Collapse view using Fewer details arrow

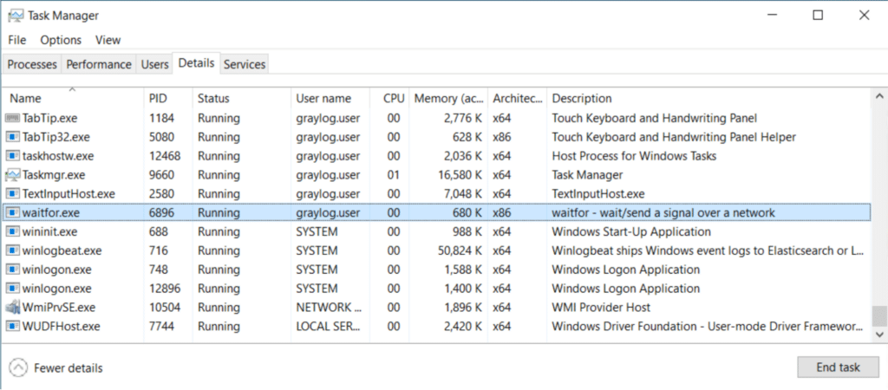(x=17, y=367)
